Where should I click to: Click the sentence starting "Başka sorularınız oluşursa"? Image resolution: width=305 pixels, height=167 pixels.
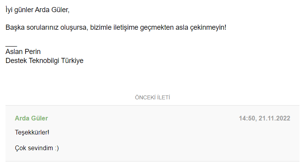click(x=116, y=27)
